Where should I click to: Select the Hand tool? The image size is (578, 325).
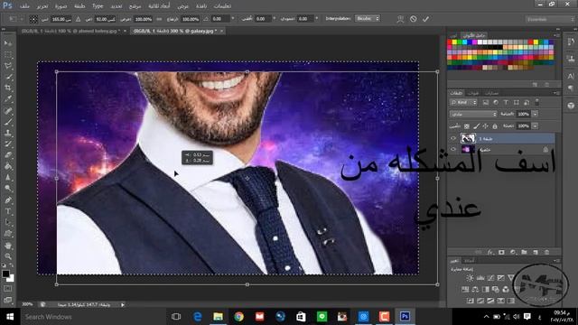pyautogui.click(x=8, y=246)
